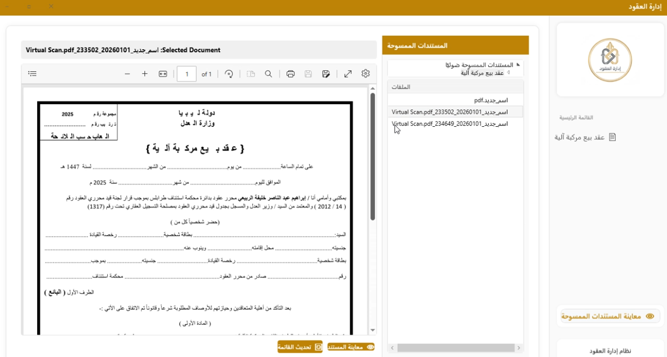Enter full screen with the diagonal arrows icon

coord(348,74)
